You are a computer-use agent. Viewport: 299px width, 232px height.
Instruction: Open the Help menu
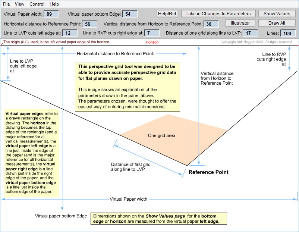[54, 4]
